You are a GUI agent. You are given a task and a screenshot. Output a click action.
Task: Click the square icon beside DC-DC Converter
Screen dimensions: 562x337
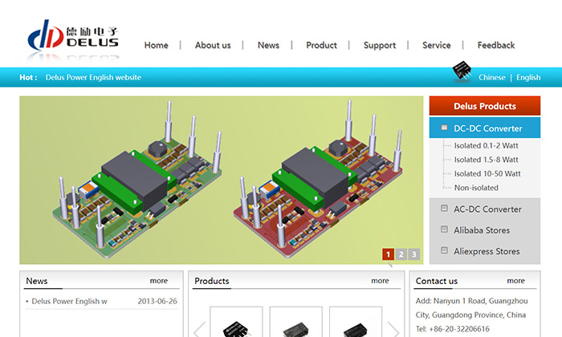[444, 128]
